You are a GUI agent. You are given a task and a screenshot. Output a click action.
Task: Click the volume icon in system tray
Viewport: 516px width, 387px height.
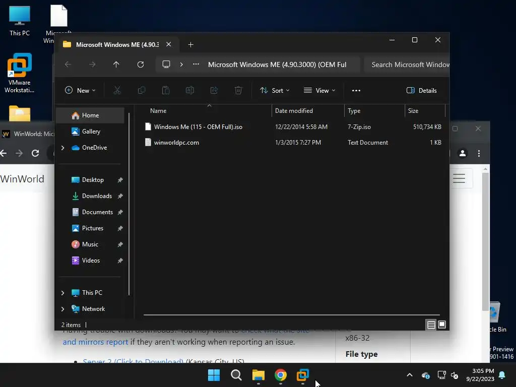[455, 375]
